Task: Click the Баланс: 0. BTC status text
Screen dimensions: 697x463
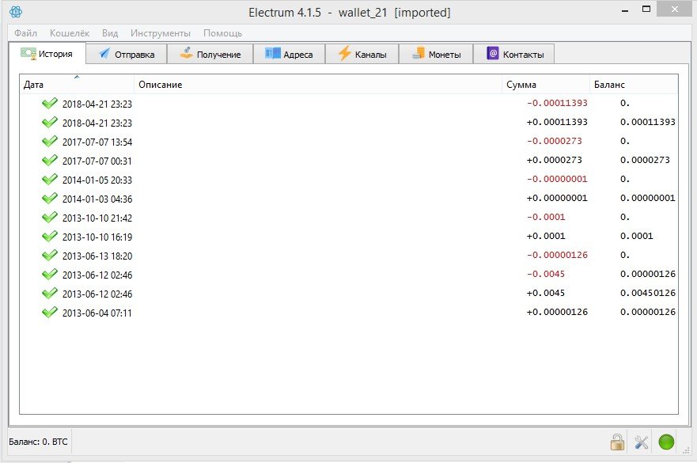Action: [38, 442]
